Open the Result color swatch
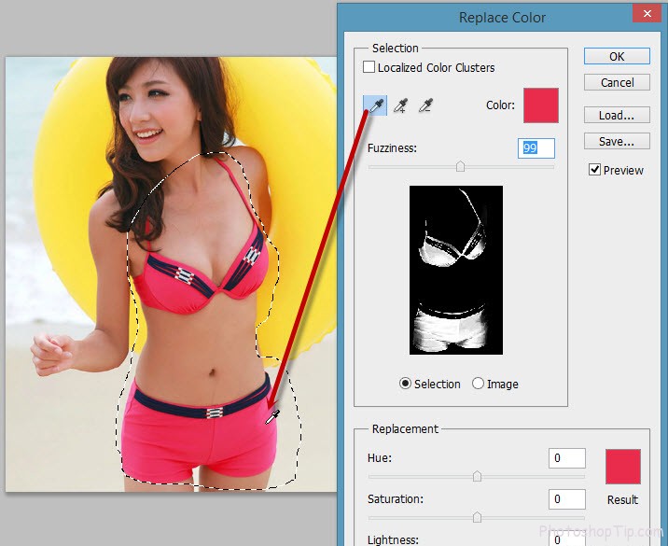The height and width of the screenshot is (546, 668). point(623,467)
